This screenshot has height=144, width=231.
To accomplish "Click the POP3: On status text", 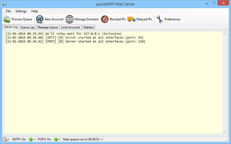I will tap(44, 139).
